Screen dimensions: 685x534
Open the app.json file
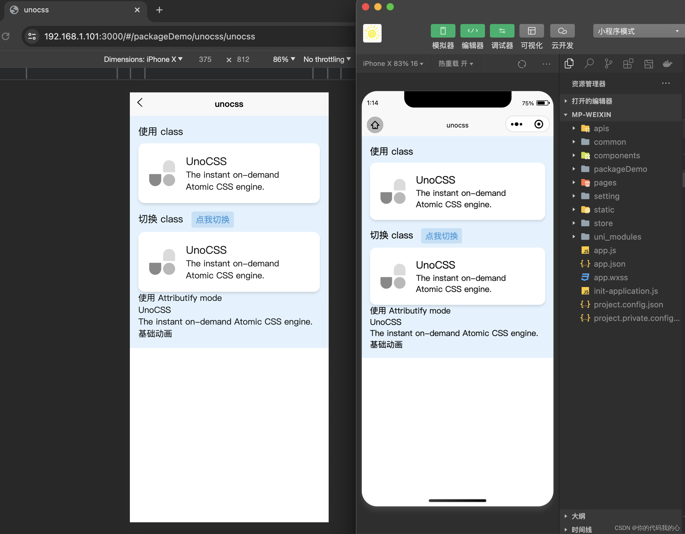(609, 264)
